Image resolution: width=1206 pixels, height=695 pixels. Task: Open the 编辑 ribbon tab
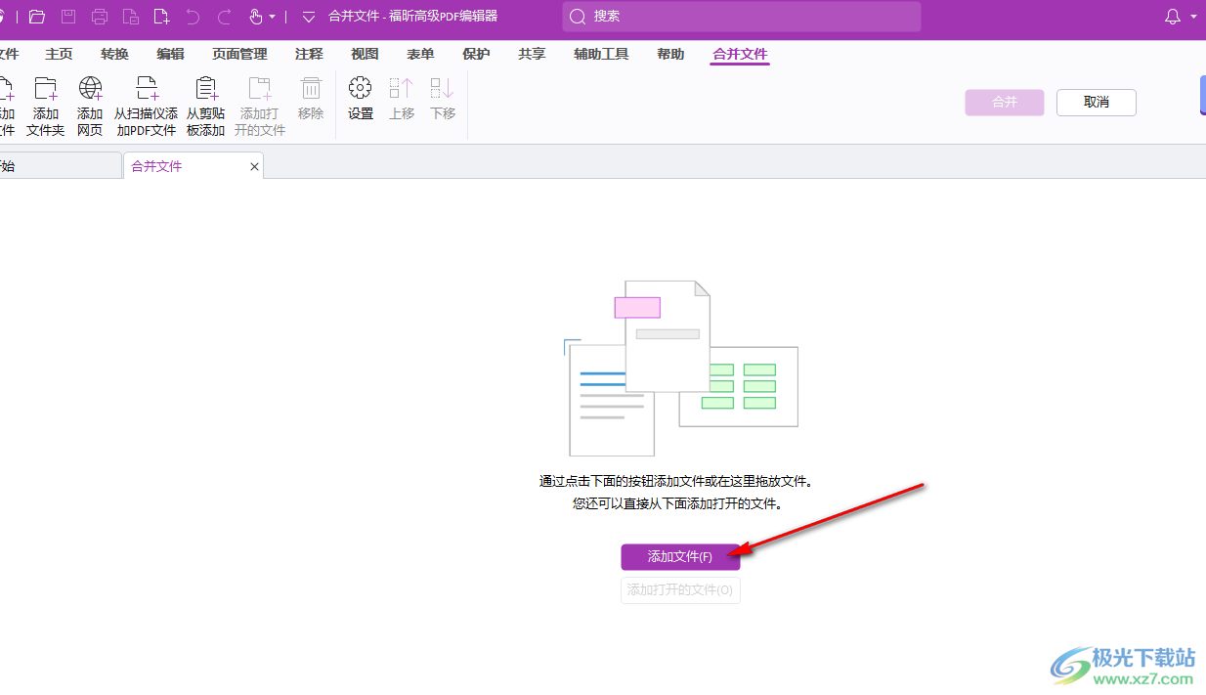click(x=170, y=55)
